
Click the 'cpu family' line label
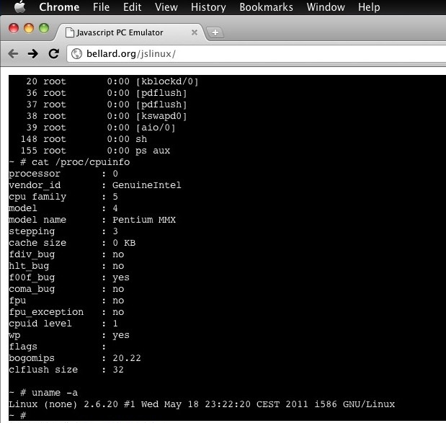click(x=37, y=197)
